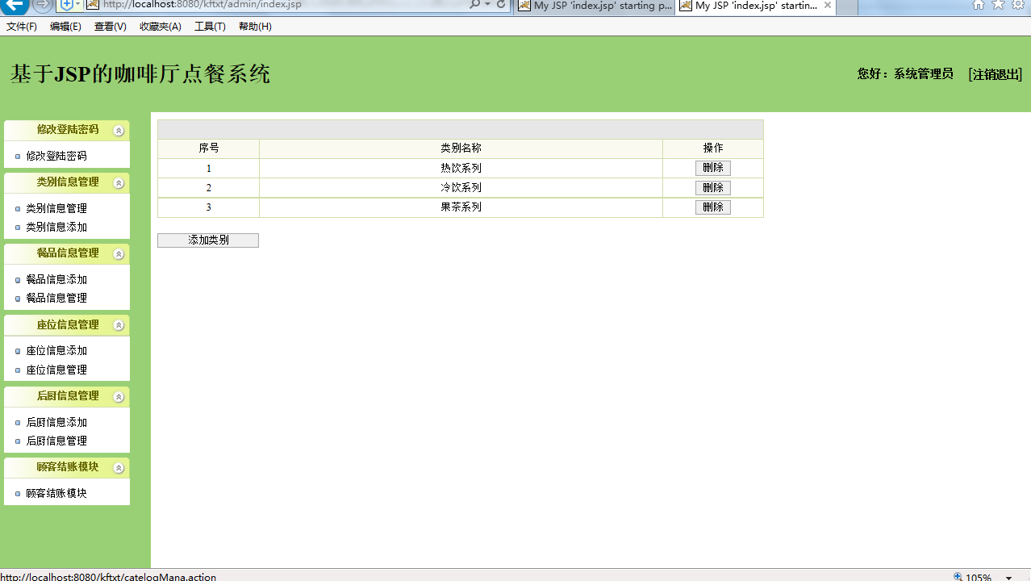
Task: Click the 基于JSP的咖啡厅点餐系统 page title
Action: point(140,74)
